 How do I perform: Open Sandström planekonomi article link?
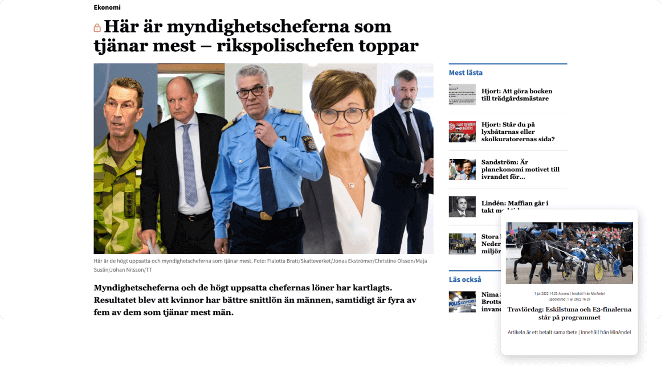521,169
